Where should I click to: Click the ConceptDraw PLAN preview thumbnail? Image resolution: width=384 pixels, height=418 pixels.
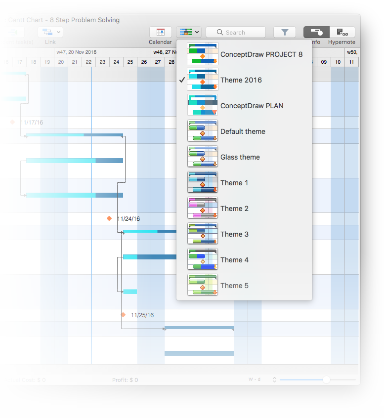pyautogui.click(x=203, y=105)
